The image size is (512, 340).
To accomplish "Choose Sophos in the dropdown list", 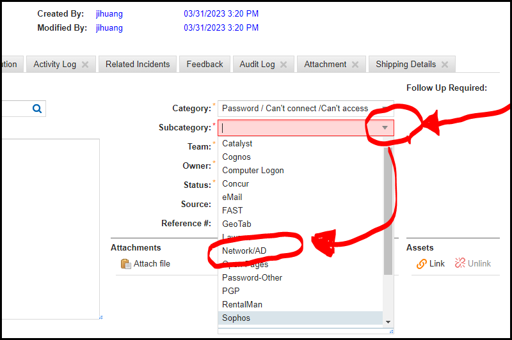I will [x=236, y=318].
